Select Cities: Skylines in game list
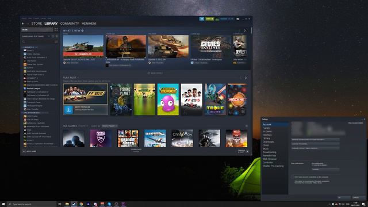This screenshot has width=368, height=207. pyautogui.click(x=33, y=54)
